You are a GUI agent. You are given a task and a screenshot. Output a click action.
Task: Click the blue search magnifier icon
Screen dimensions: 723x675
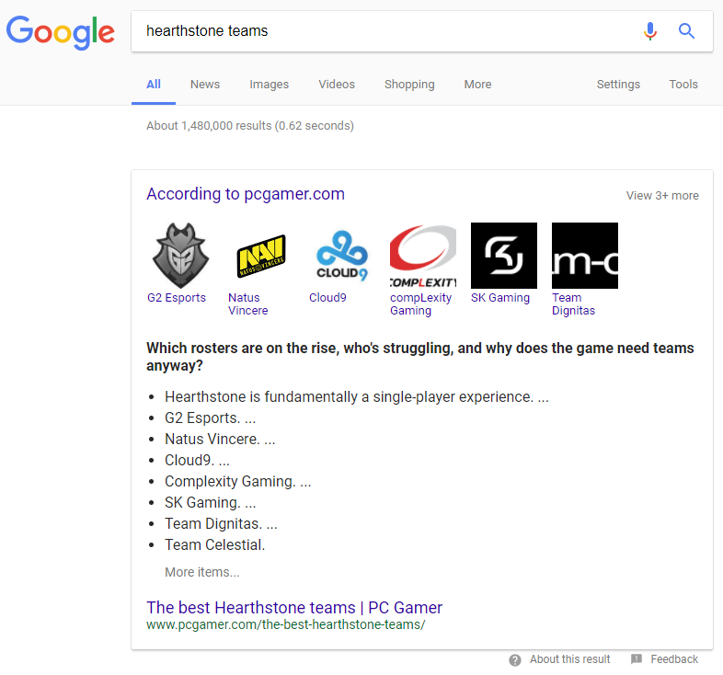point(686,31)
